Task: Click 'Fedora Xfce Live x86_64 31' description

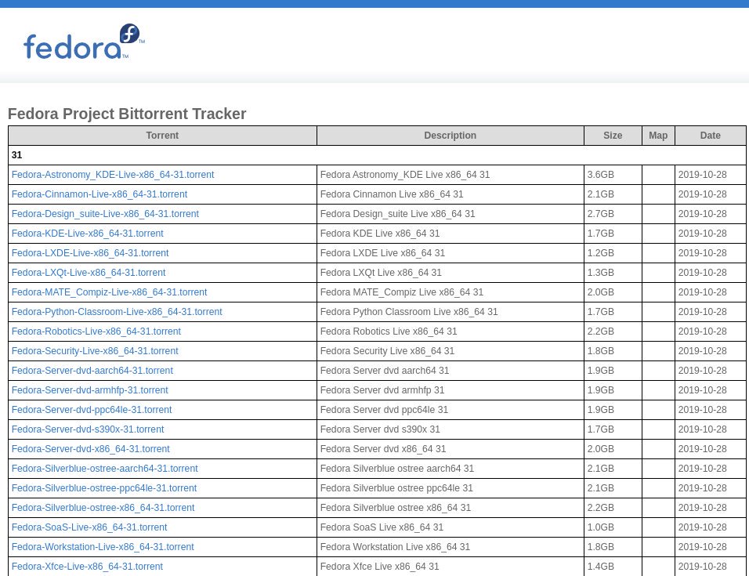Action: click(379, 567)
